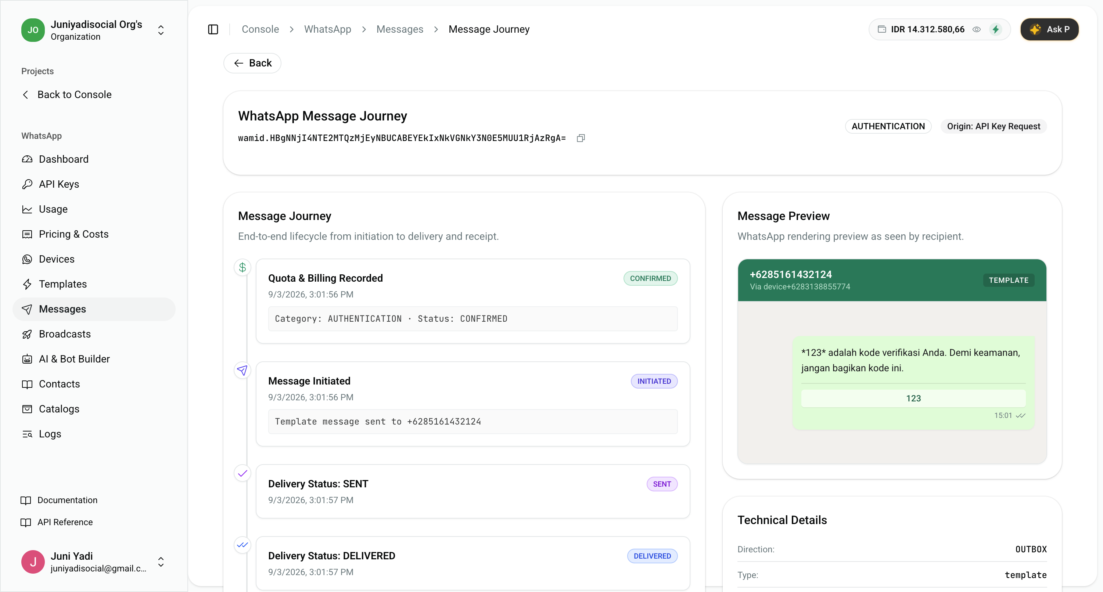Click the INITIATED status badge
Image resolution: width=1103 pixels, height=592 pixels.
tap(654, 381)
